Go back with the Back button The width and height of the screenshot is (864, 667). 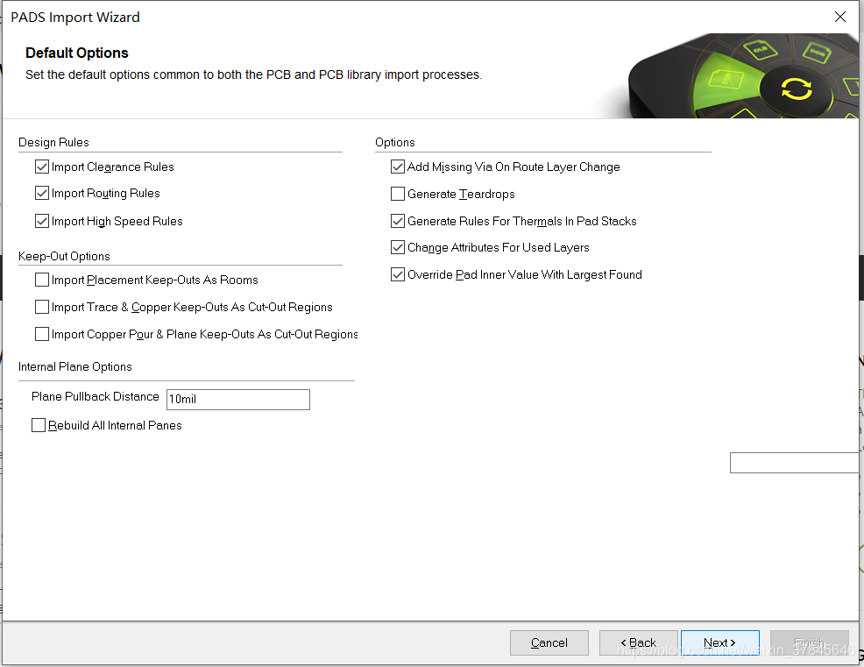[x=639, y=642]
